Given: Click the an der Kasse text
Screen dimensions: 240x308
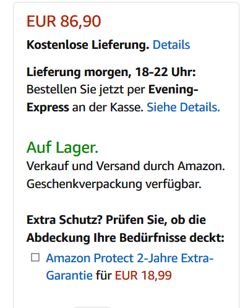Looking at the screenshot, I should pos(108,108).
